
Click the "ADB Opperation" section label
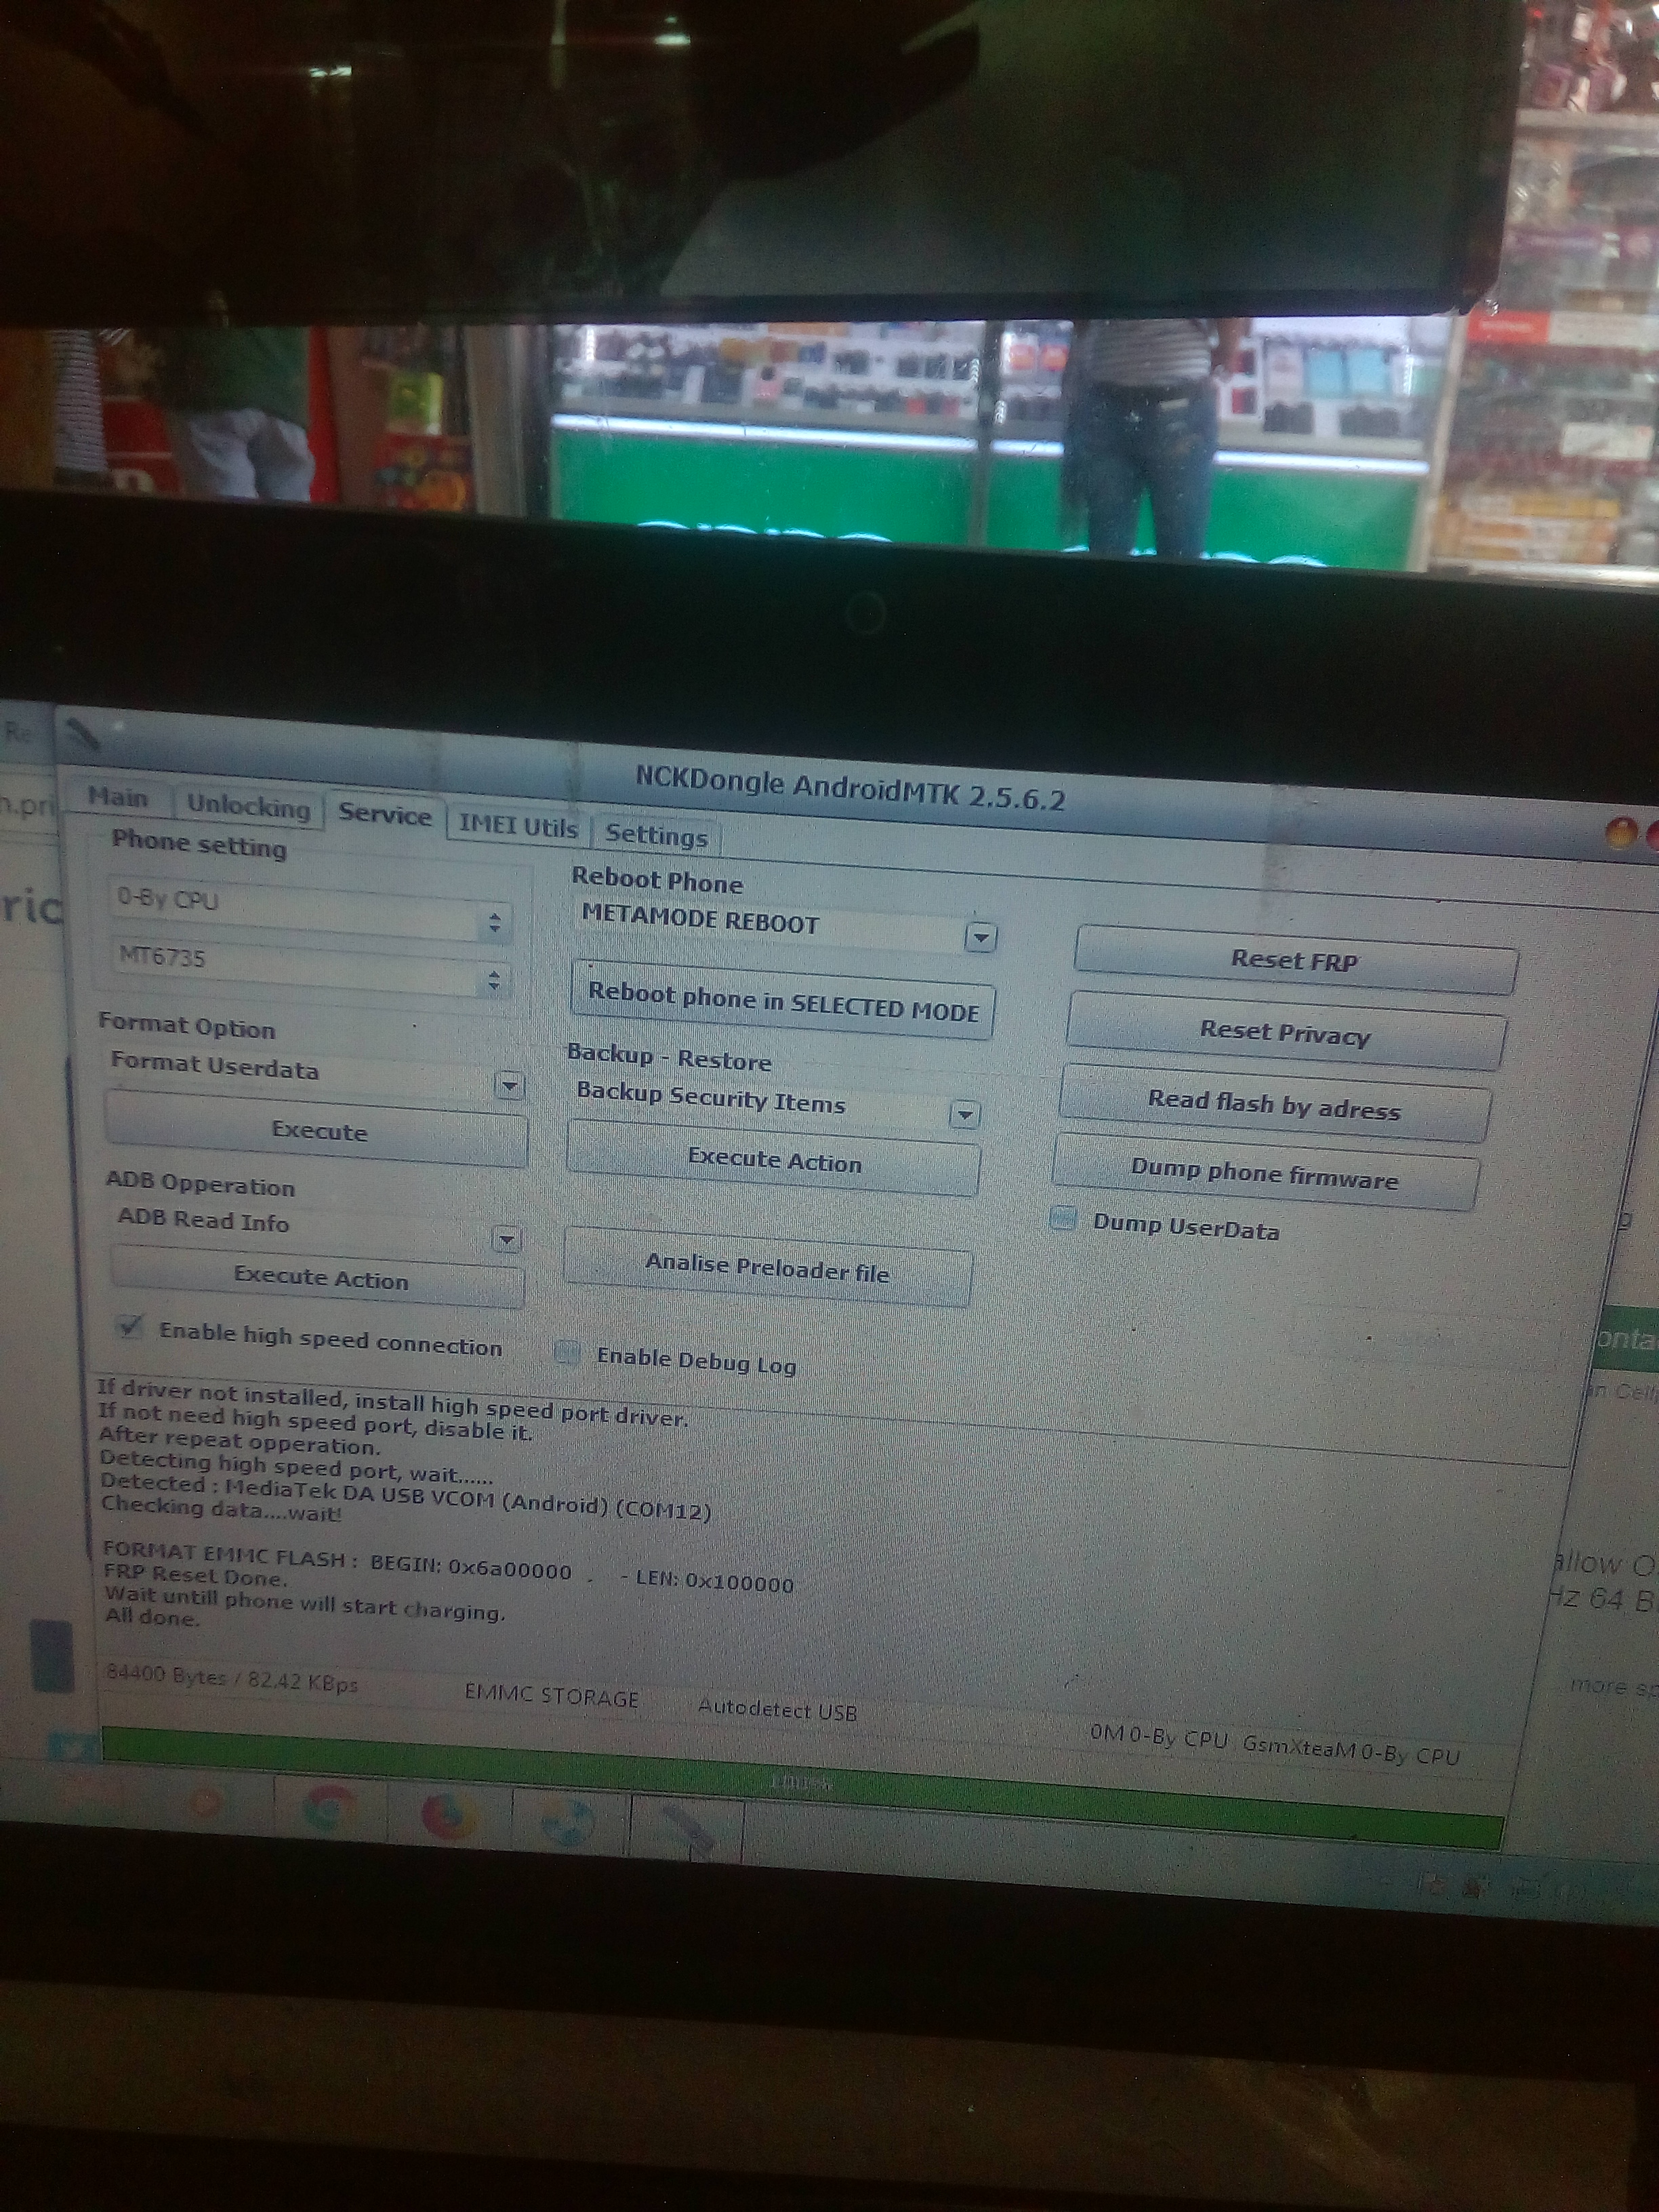201,1184
